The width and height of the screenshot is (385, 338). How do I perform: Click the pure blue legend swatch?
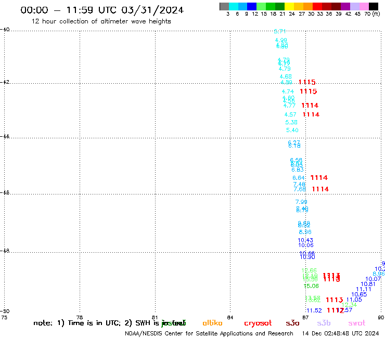[x=252, y=6]
